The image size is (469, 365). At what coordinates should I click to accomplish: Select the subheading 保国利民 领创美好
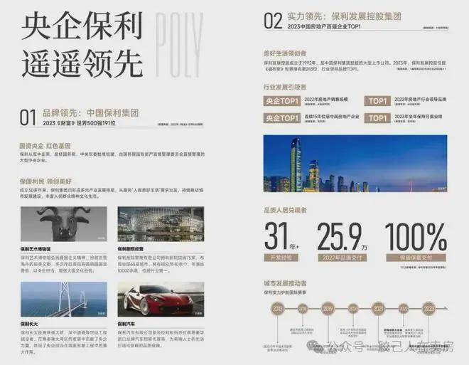[x=45, y=181]
